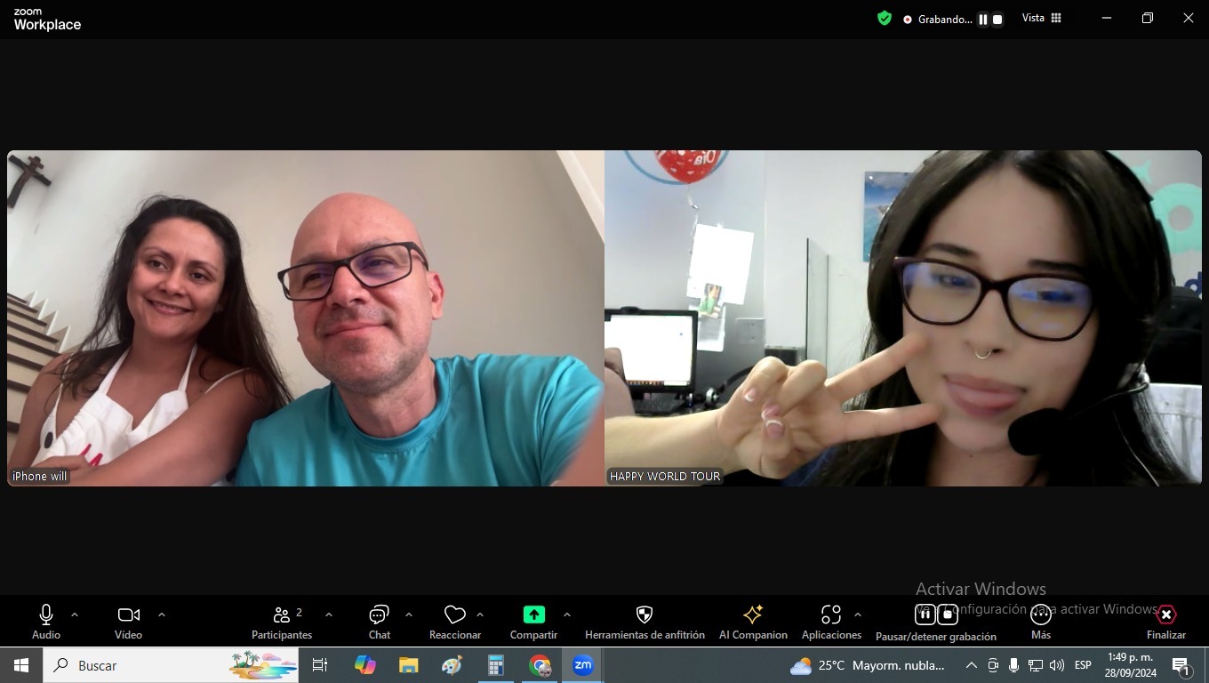Show hidden system tray icons

[972, 665]
